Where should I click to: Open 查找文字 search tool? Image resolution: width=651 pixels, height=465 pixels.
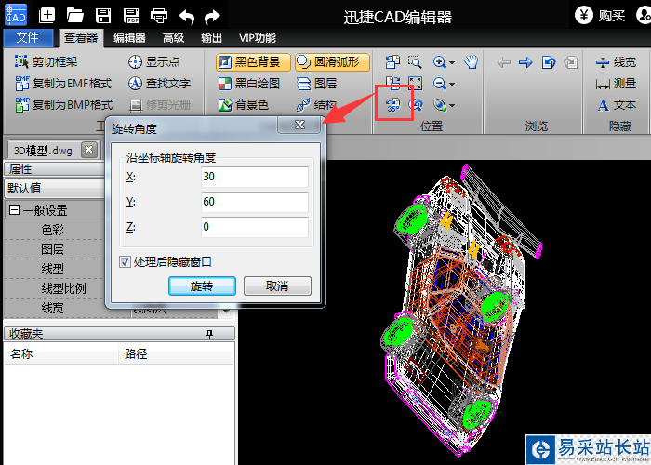point(159,84)
